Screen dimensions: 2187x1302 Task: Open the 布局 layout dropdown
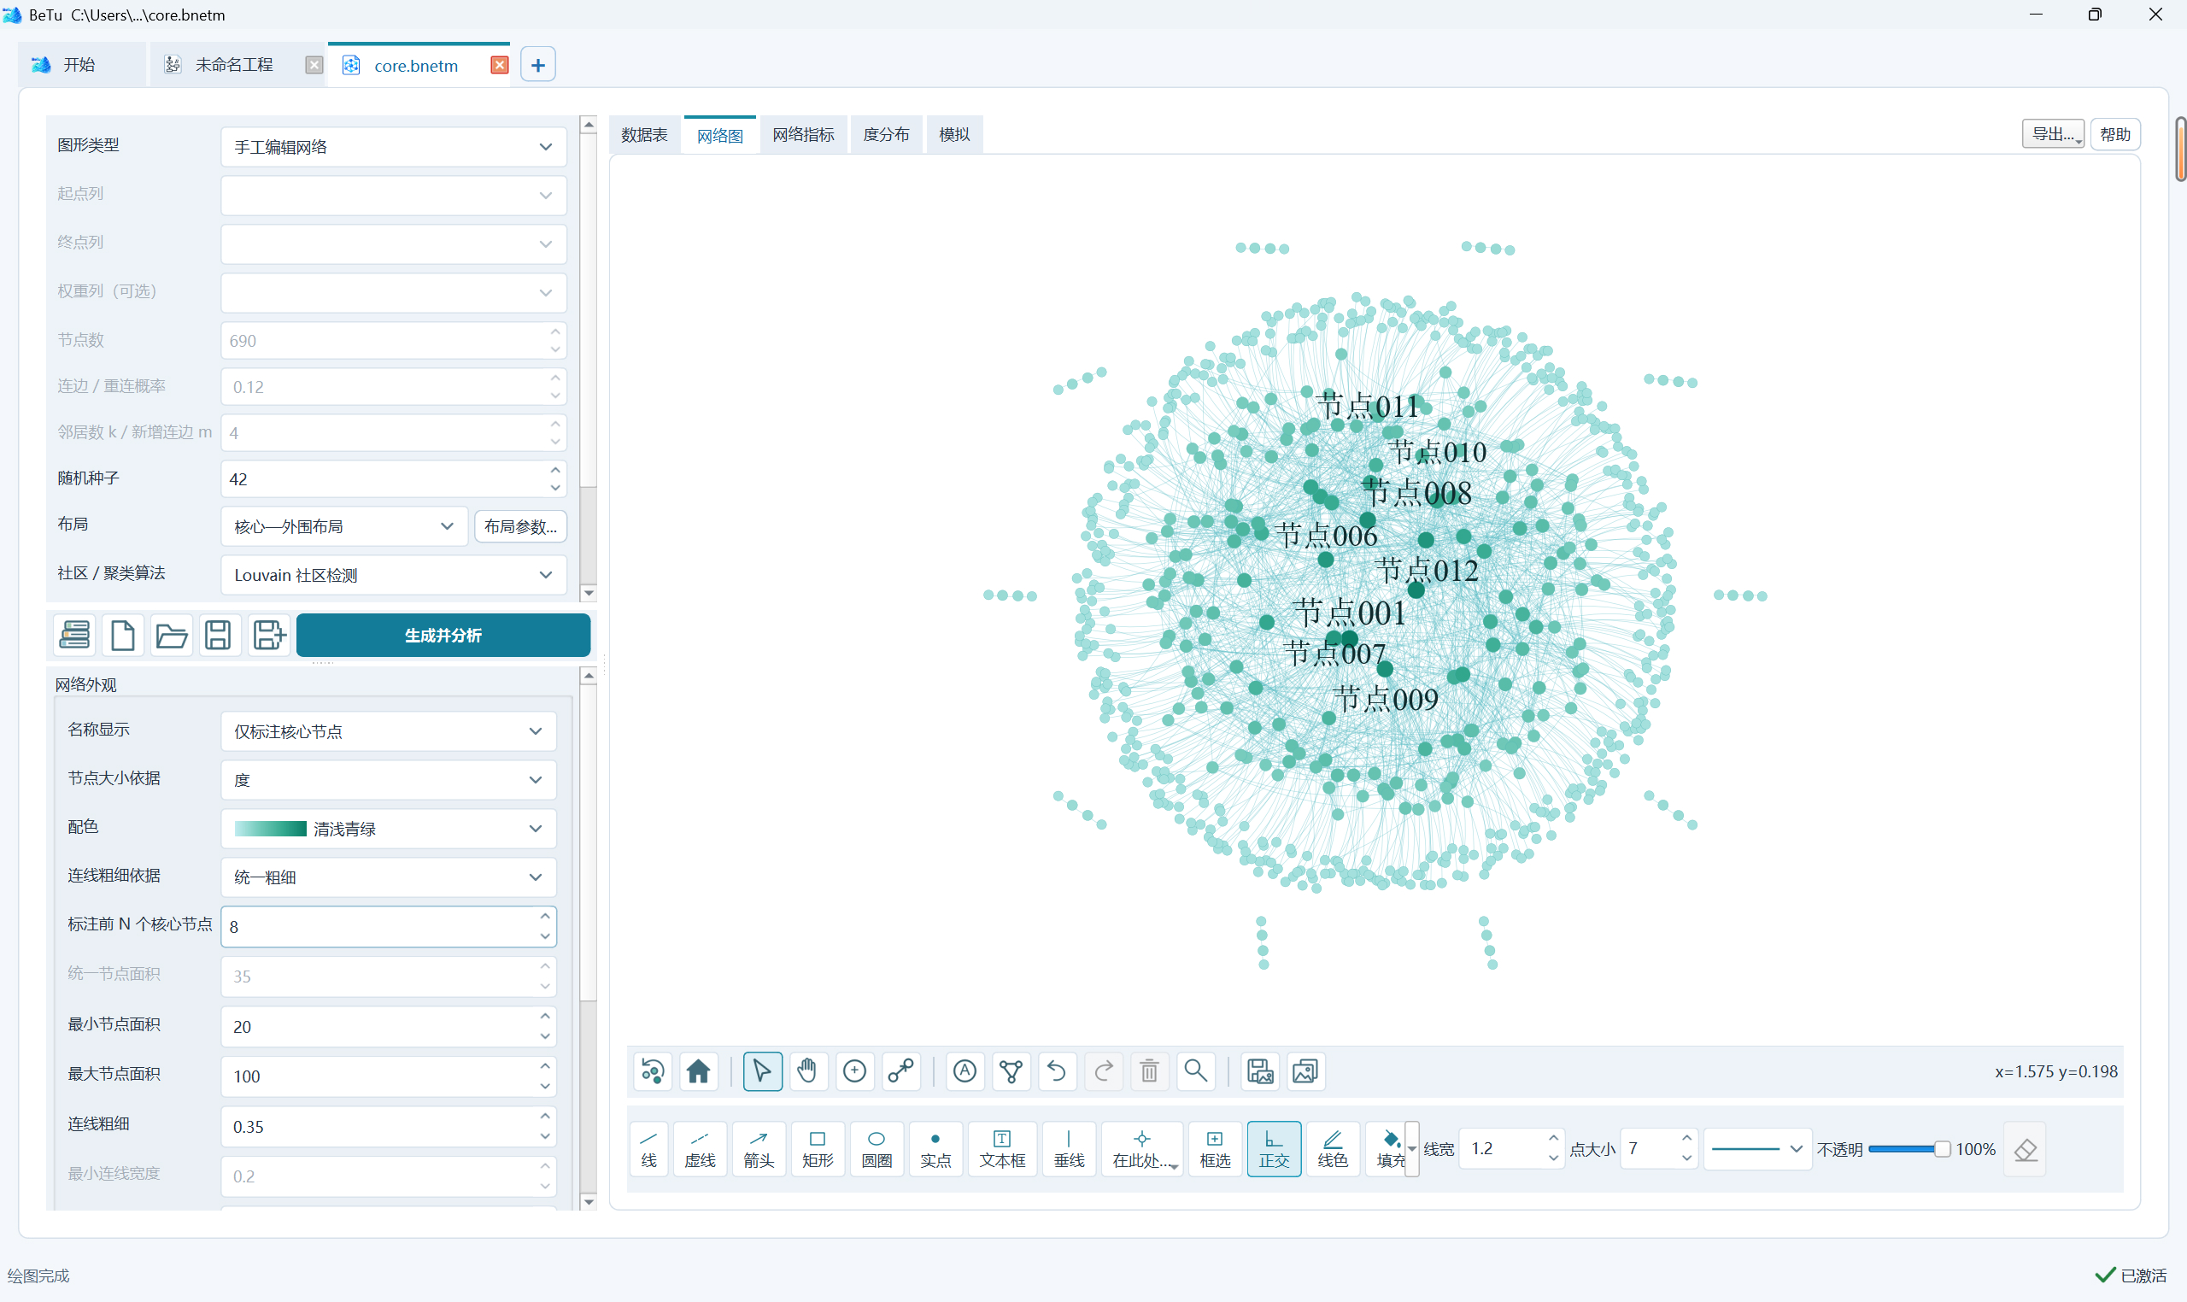click(344, 526)
